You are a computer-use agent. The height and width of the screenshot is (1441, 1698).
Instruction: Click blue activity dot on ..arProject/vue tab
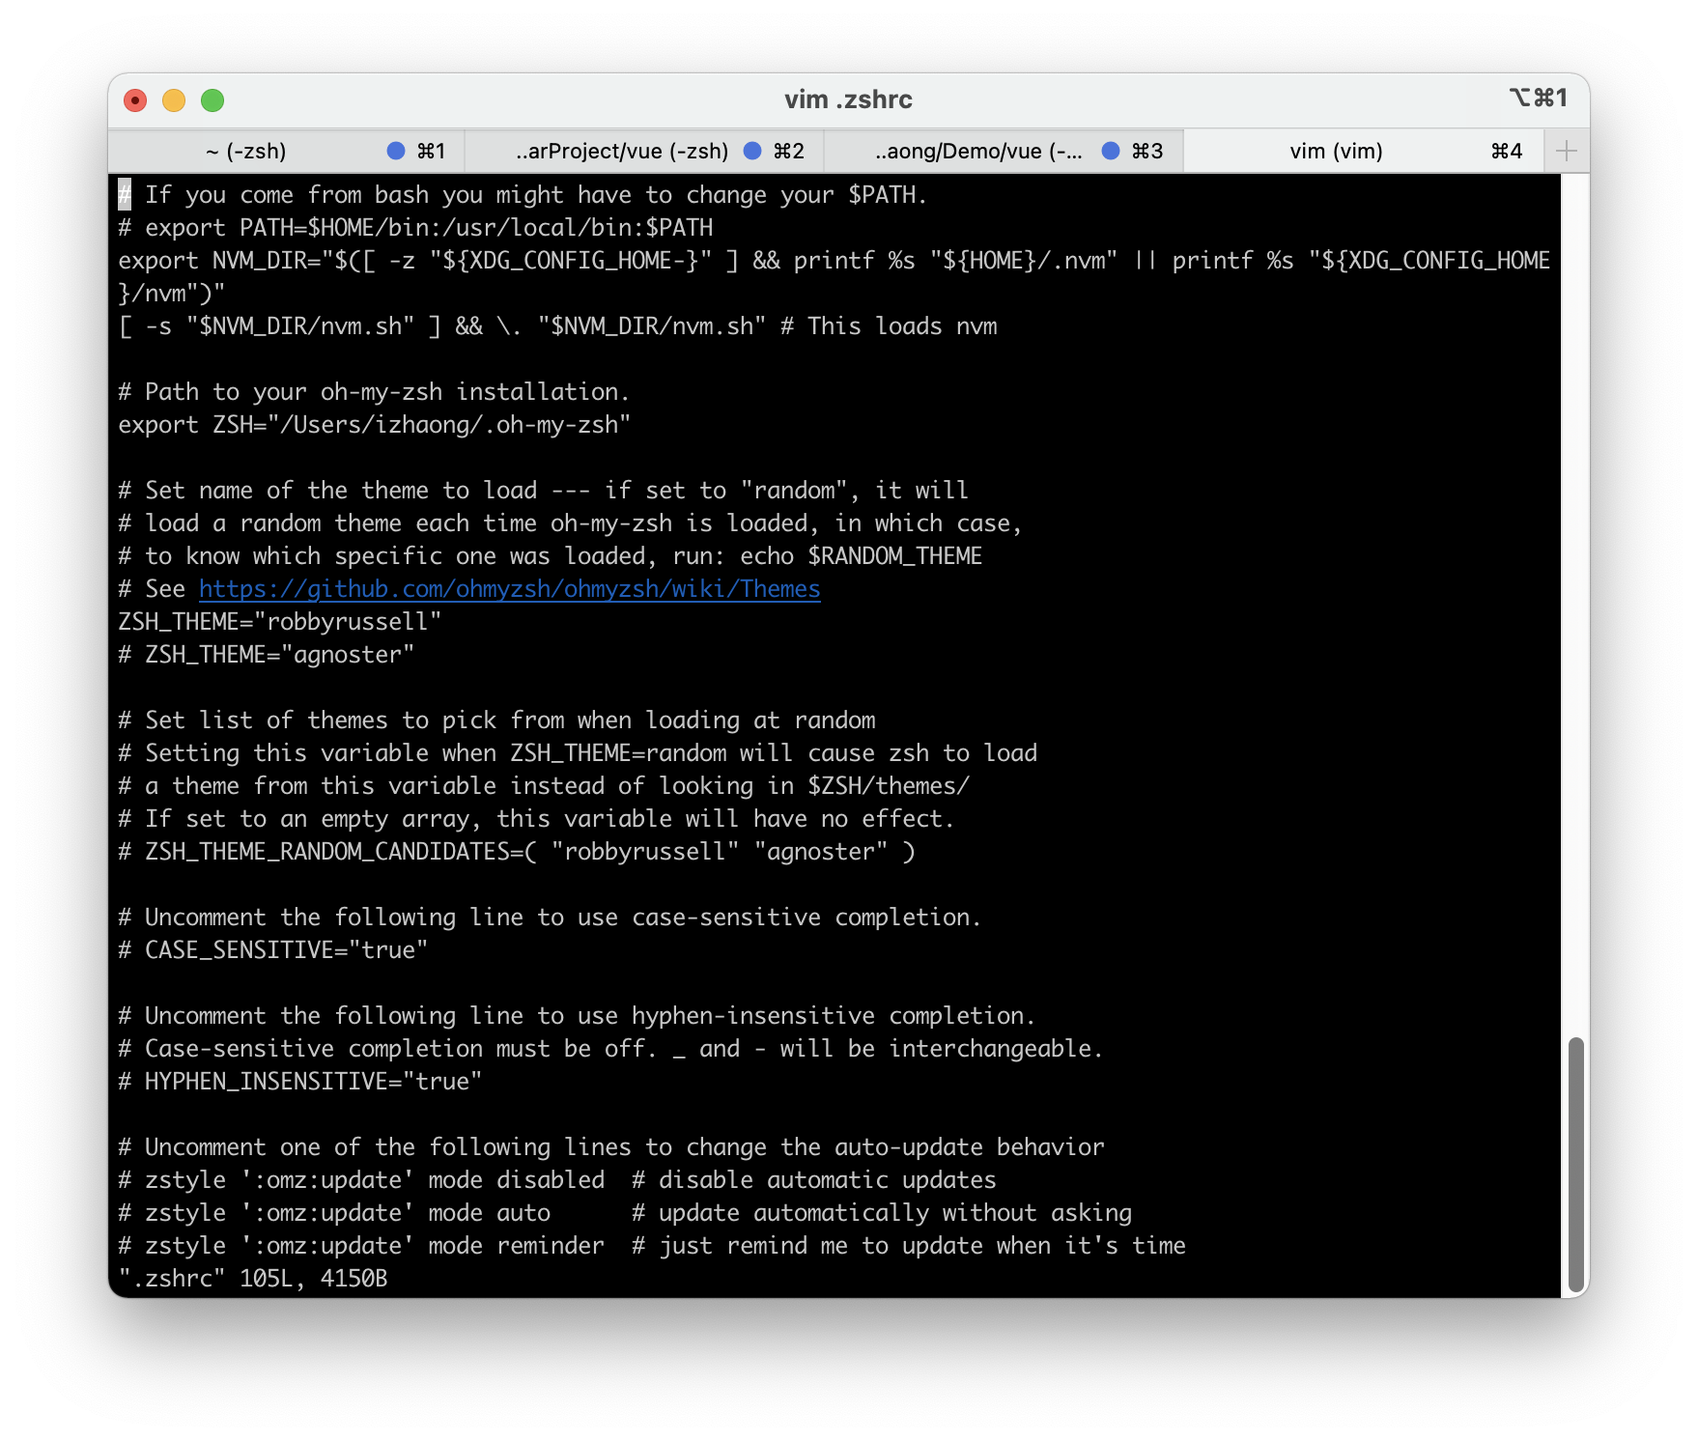click(x=752, y=151)
